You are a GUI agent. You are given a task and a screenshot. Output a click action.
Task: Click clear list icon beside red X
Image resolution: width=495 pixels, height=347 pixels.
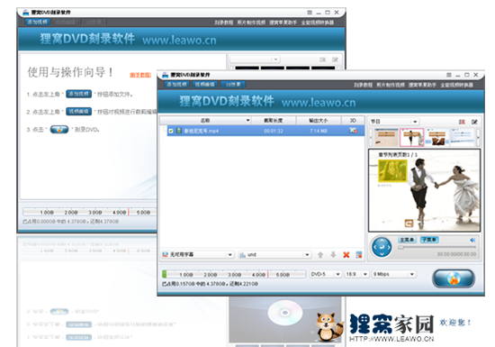tap(359, 255)
